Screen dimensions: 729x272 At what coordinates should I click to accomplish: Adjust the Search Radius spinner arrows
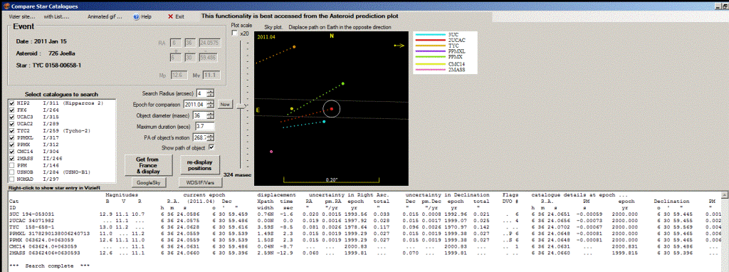tap(211, 93)
